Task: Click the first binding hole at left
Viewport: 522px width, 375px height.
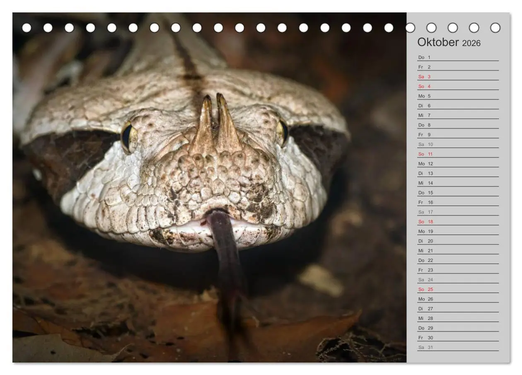Action: tap(27, 28)
